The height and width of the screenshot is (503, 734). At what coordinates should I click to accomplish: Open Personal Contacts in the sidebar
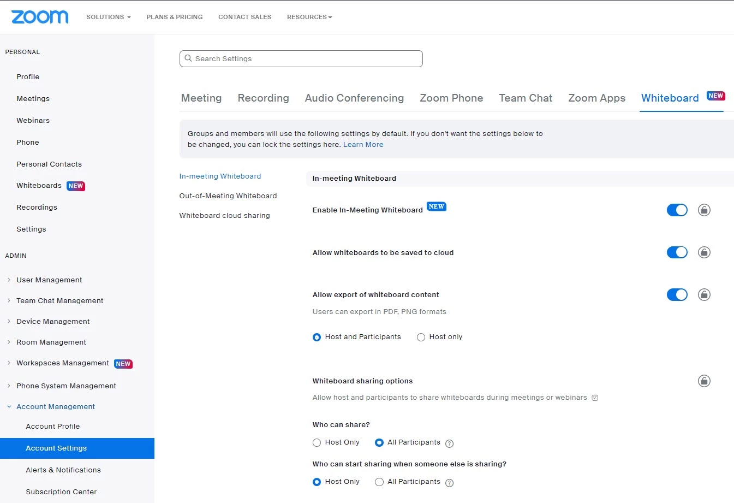pyautogui.click(x=49, y=164)
